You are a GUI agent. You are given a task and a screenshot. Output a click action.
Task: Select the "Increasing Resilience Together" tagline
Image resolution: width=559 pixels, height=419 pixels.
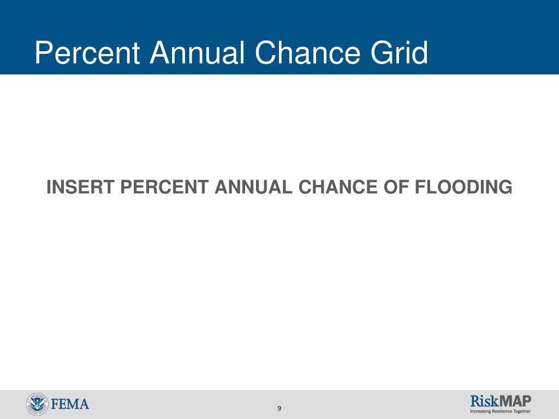(500, 411)
